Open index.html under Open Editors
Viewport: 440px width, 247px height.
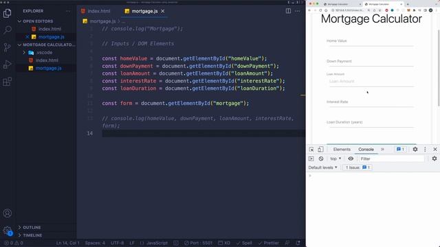49,29
